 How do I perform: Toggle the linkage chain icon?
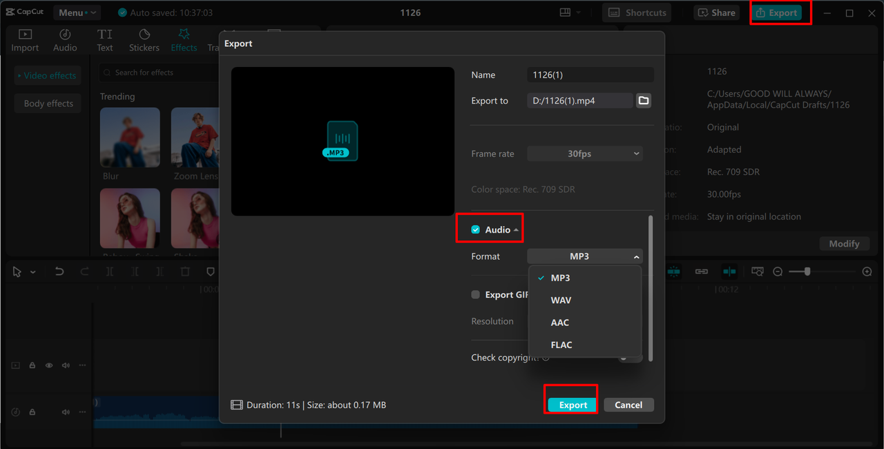(702, 271)
